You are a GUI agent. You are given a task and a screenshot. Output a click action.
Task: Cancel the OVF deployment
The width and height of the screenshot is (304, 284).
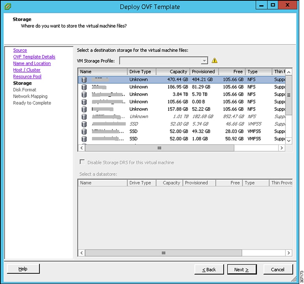pos(278,269)
